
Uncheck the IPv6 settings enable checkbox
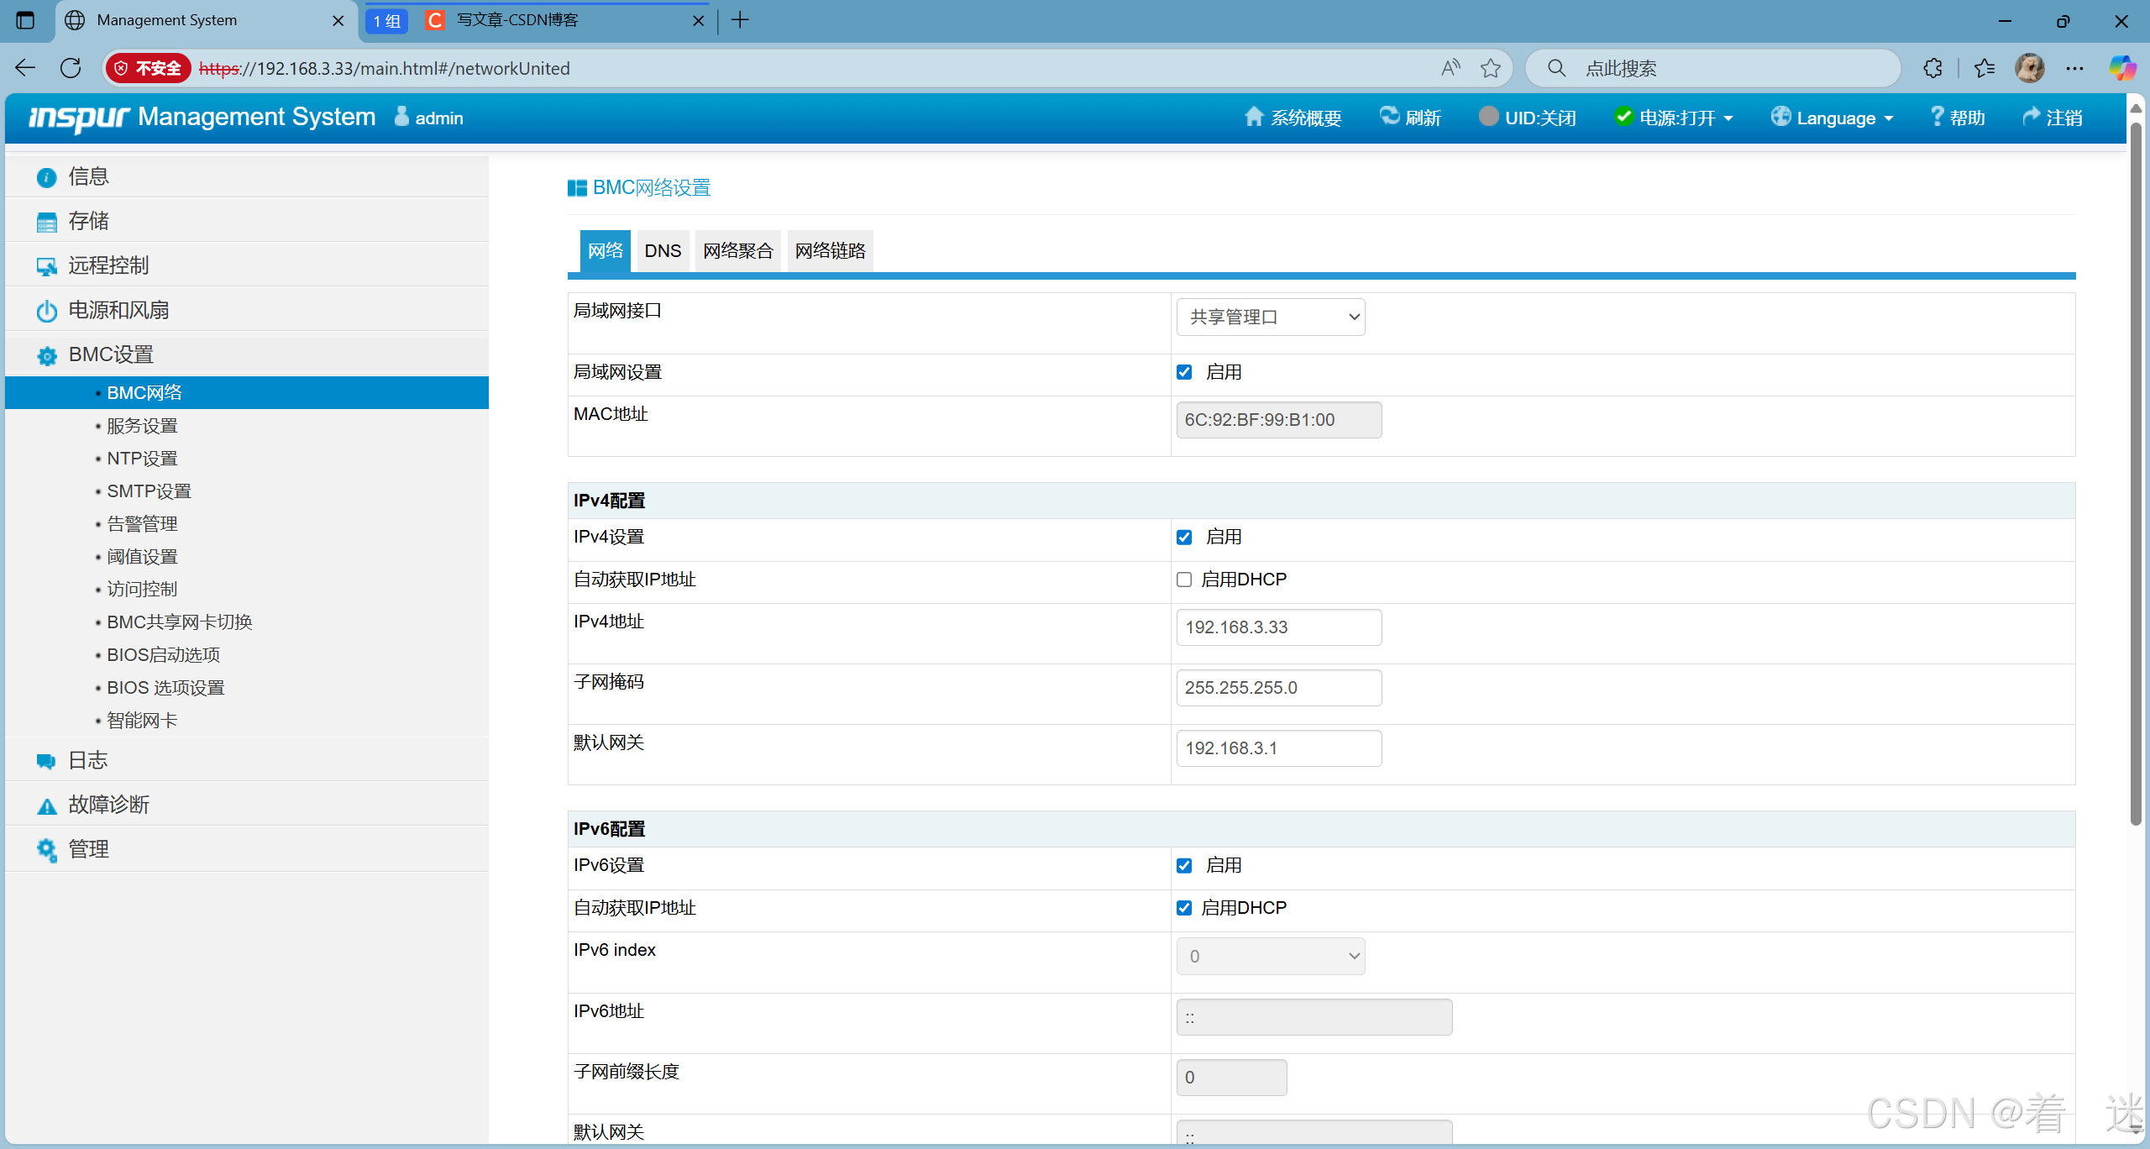tap(1184, 865)
